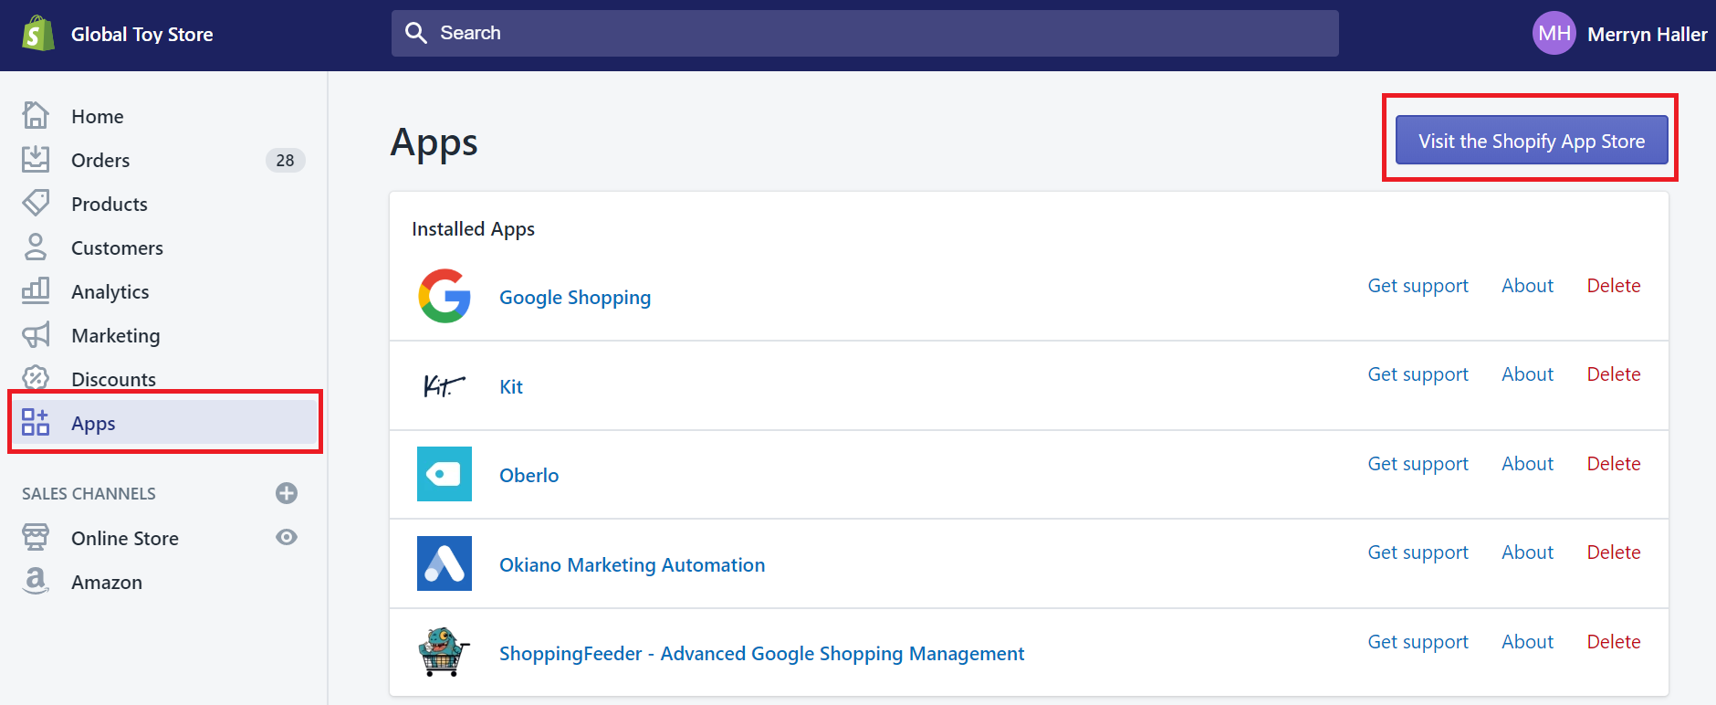Open About for Google Shopping
The width and height of the screenshot is (1716, 705).
tap(1527, 286)
